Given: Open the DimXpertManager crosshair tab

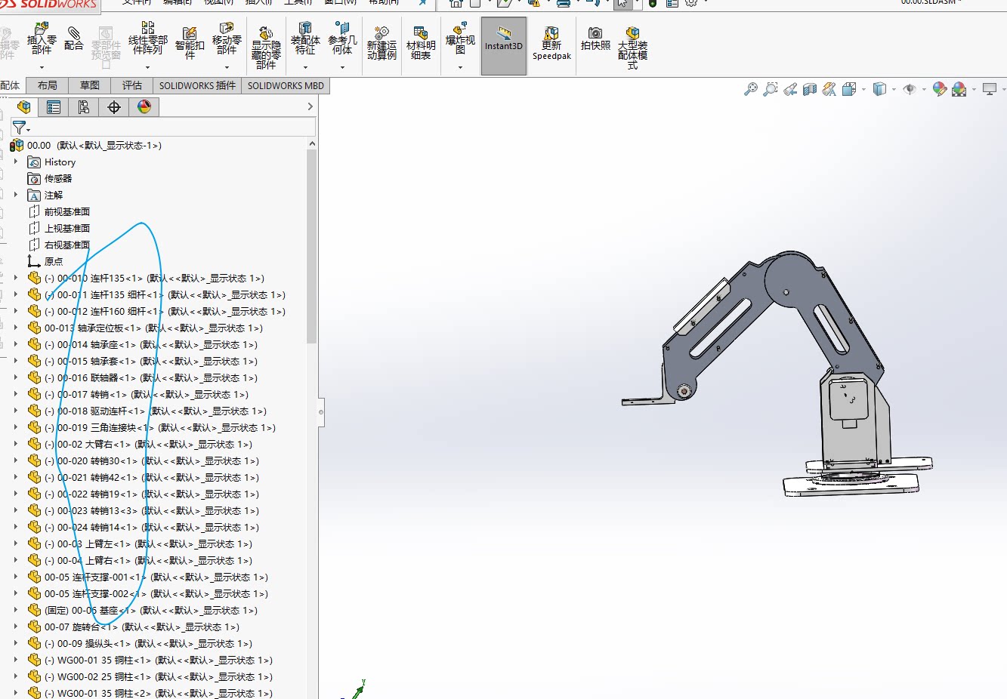Looking at the screenshot, I should (114, 107).
